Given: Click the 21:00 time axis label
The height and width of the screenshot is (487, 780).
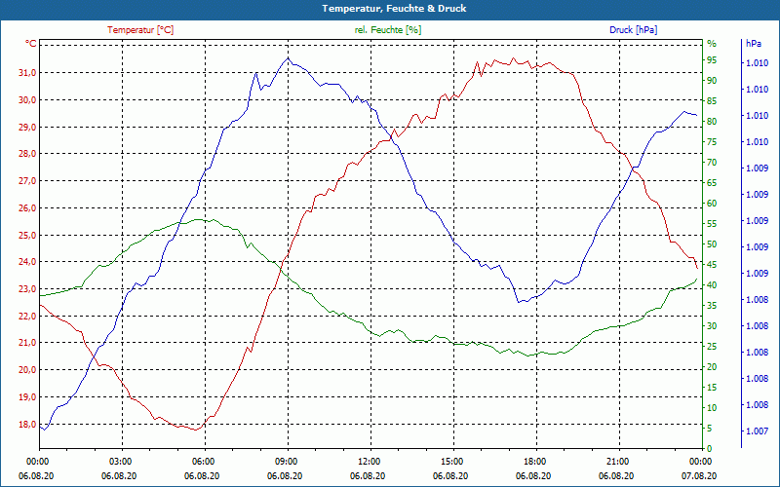Looking at the screenshot, I should [x=618, y=461].
